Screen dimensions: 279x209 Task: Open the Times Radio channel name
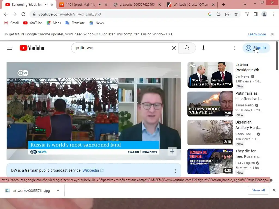244,105
